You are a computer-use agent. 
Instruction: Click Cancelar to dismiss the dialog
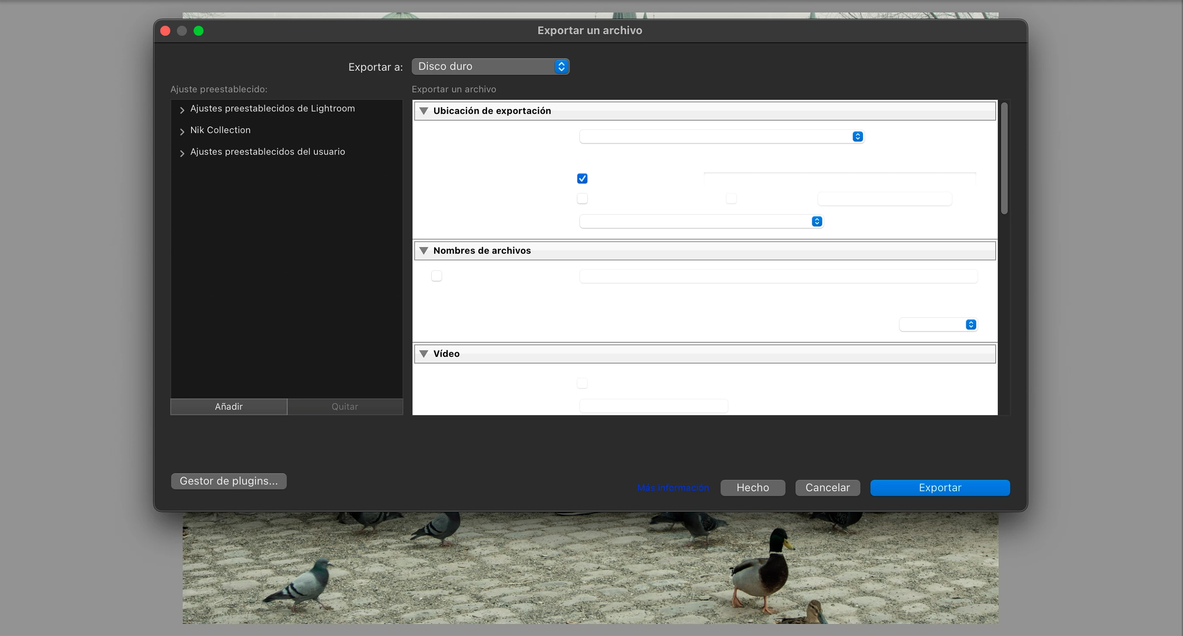coord(827,488)
